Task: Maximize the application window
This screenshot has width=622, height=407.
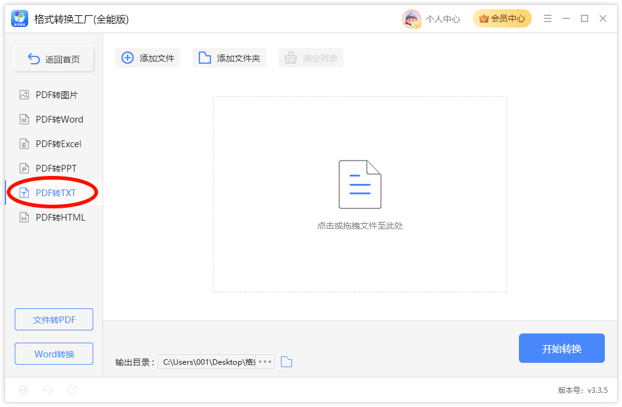Action: tap(585, 18)
